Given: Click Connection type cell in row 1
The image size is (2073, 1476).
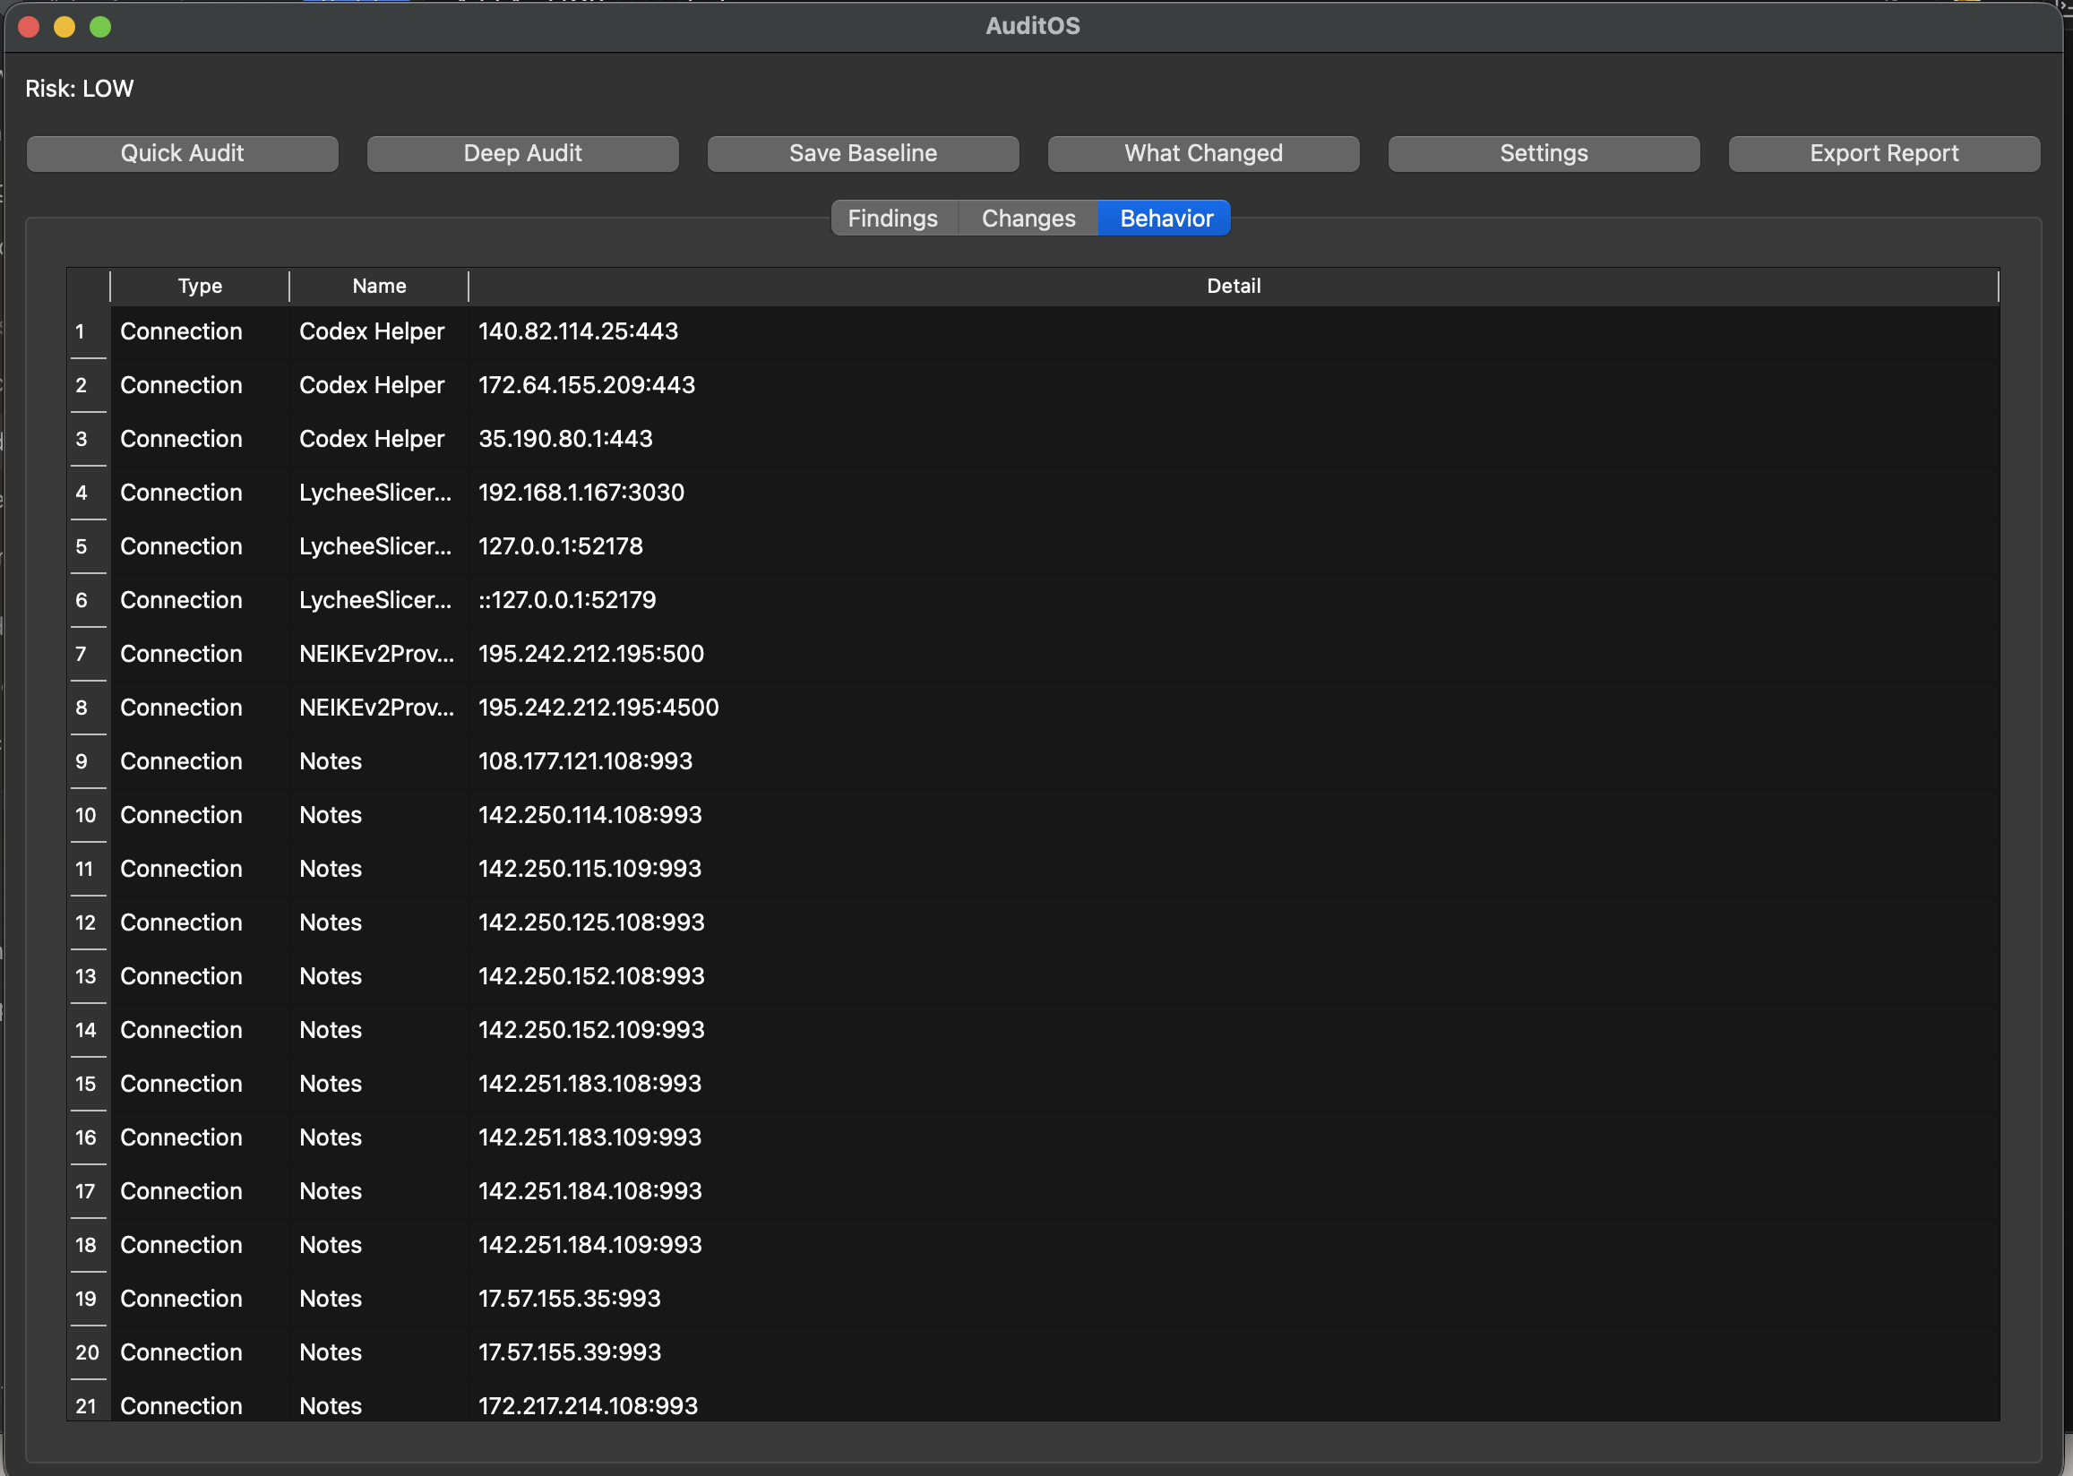Looking at the screenshot, I should 200,331.
